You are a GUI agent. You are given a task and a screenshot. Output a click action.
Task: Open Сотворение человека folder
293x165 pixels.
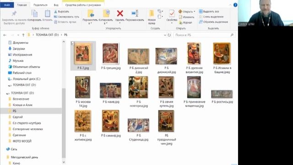coord(26,129)
